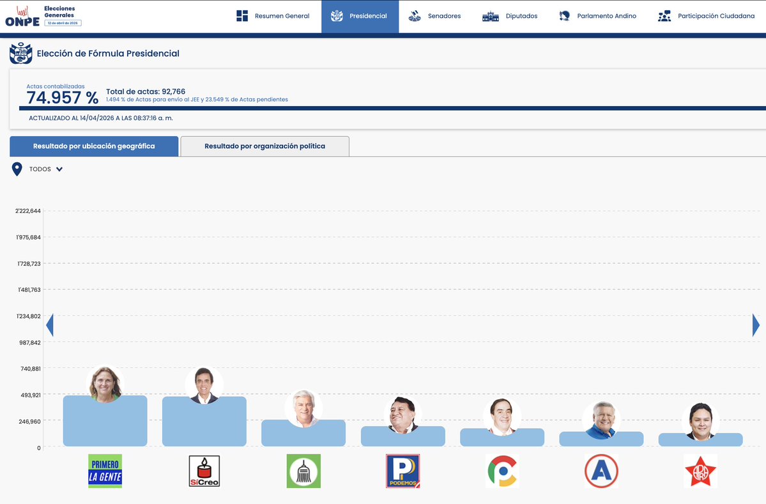This screenshot has width=766, height=504.
Task: Click the Primero La Gente candidate photo
Action: click(x=105, y=384)
